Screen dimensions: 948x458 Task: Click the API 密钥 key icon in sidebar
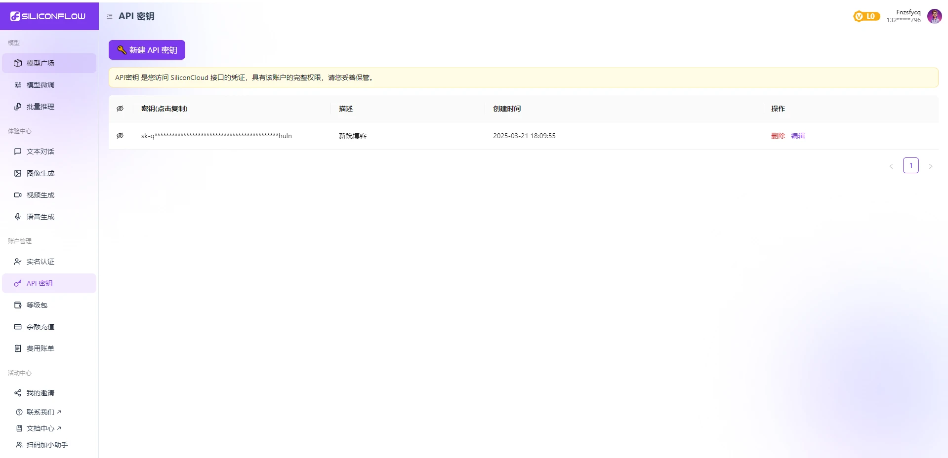[18, 283]
